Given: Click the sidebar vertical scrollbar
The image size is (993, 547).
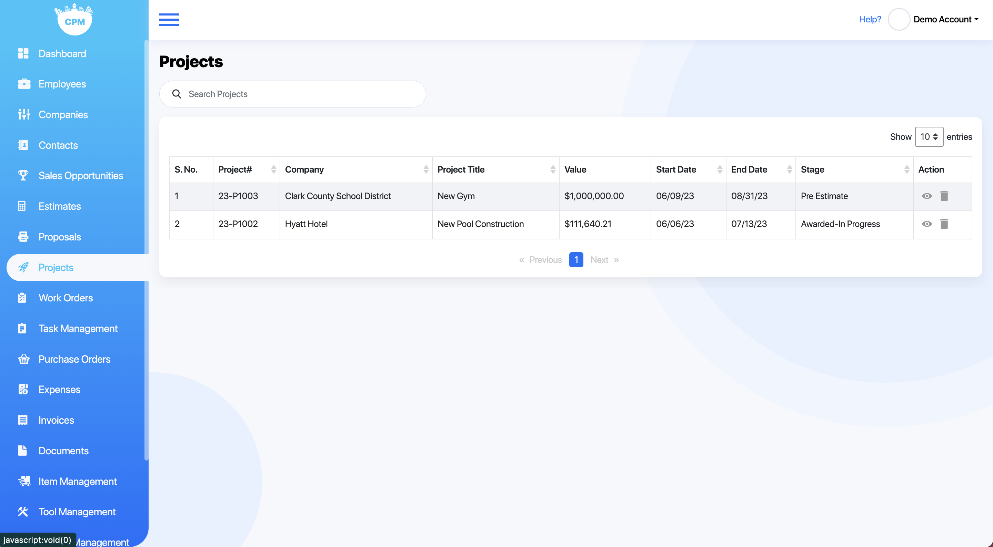Looking at the screenshot, I should 146,250.
